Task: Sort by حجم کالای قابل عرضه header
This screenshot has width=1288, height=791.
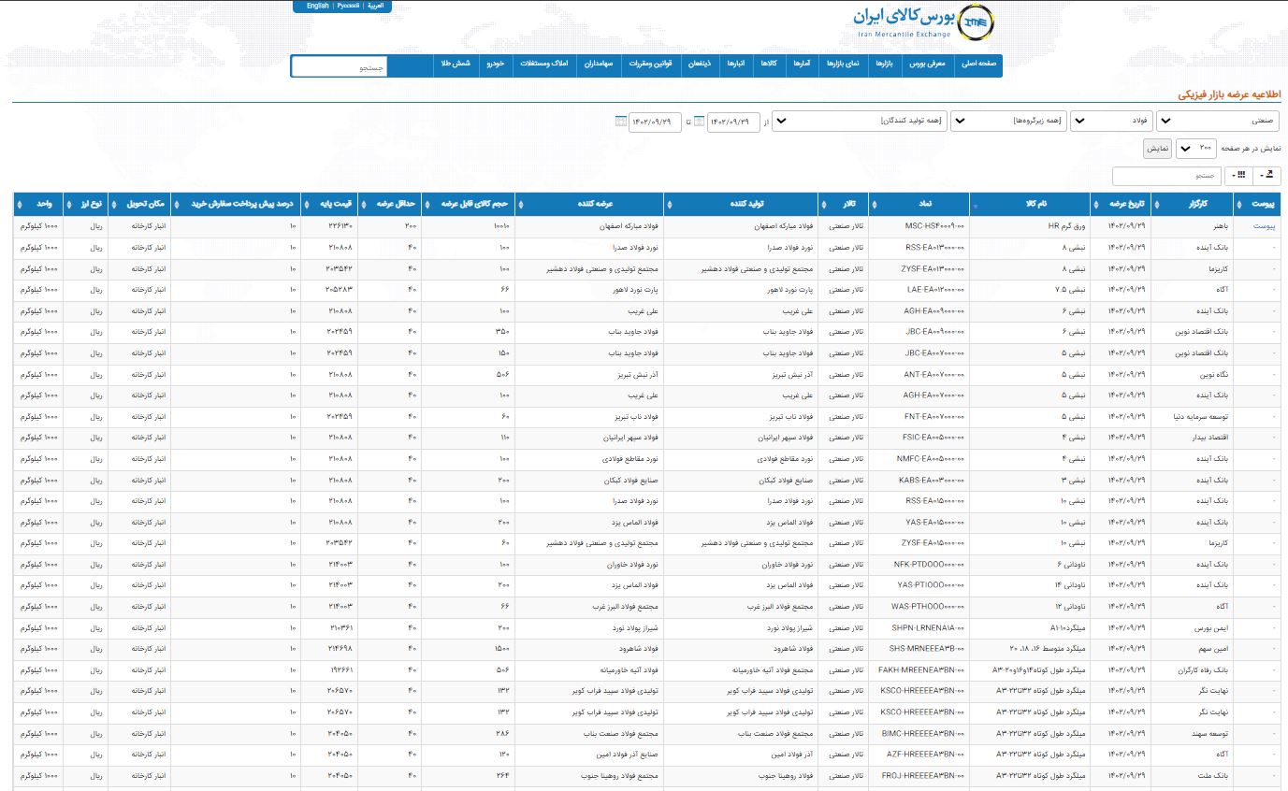Action: coord(468,204)
